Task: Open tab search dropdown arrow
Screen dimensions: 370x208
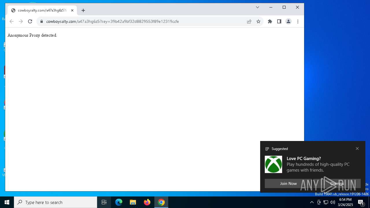Action: coord(258,7)
